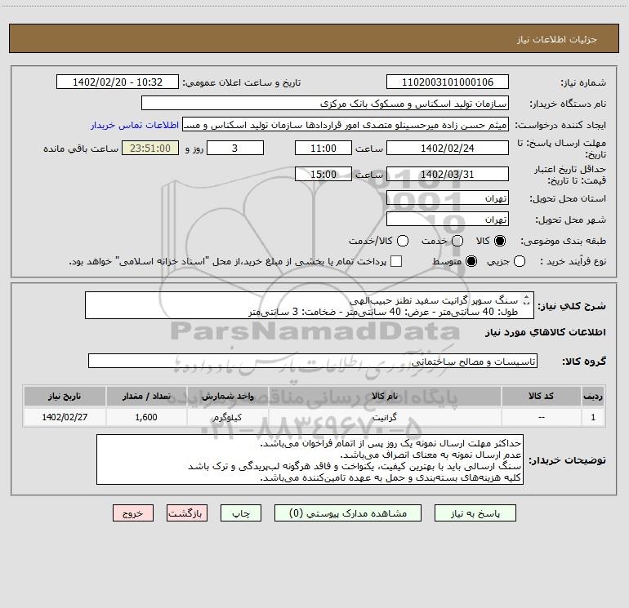Open مشاهده مدارک پیوستی (0) button

(348, 513)
